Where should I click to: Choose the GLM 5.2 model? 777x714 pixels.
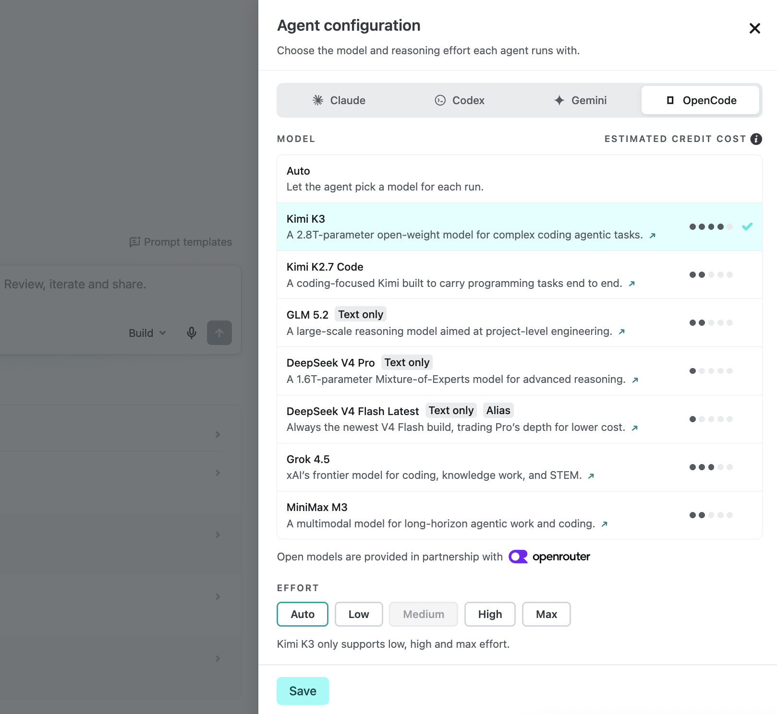click(520, 323)
